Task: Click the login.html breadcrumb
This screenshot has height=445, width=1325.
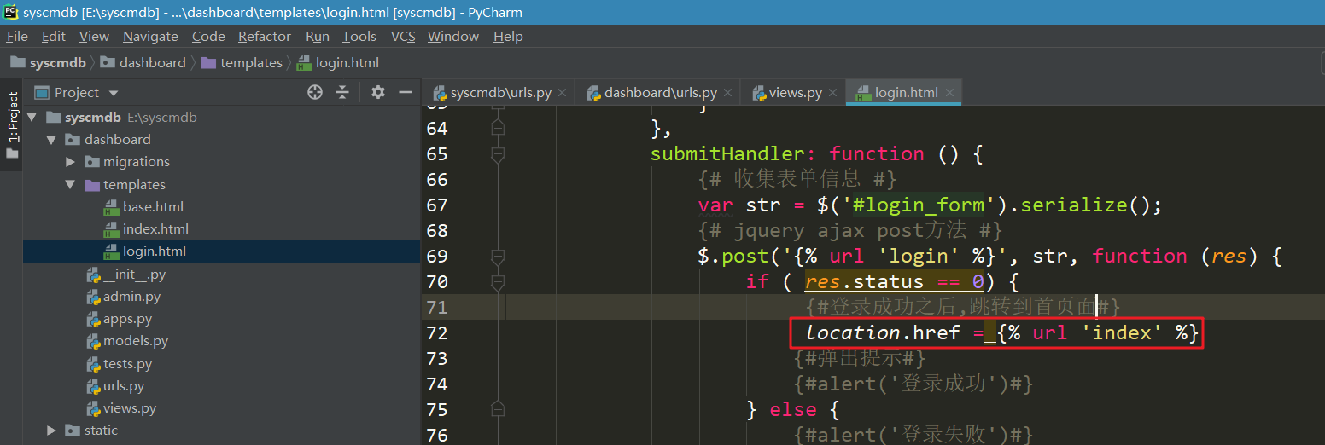Action: tap(338, 62)
